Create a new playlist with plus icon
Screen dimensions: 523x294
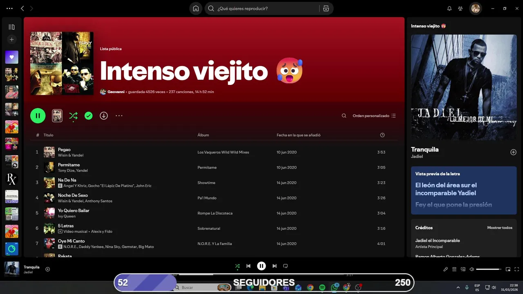11,40
